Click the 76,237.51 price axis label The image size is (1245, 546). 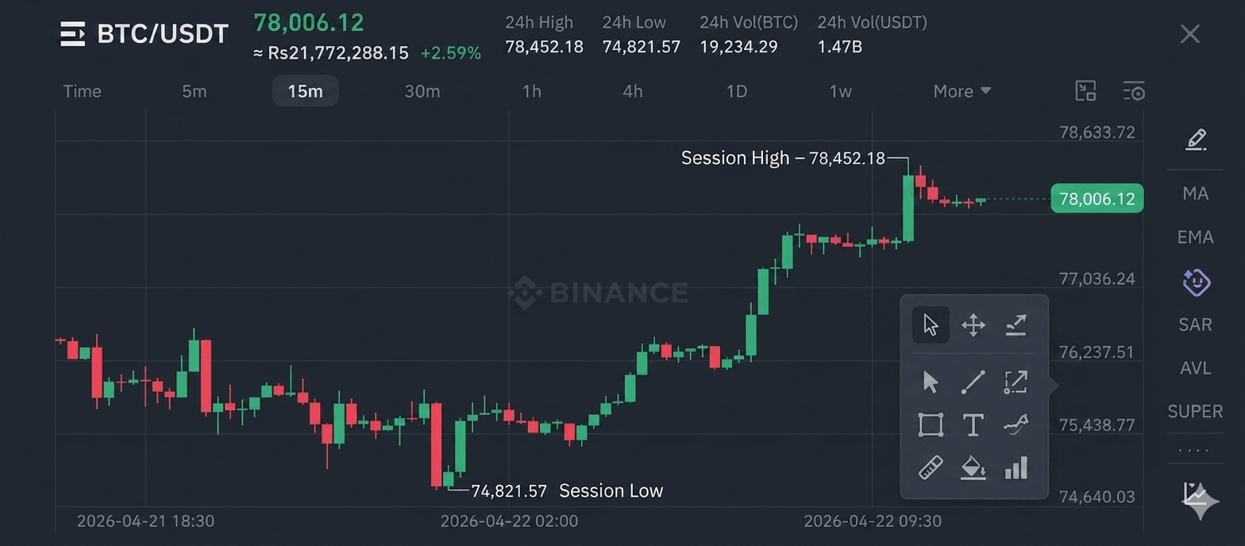point(1097,352)
